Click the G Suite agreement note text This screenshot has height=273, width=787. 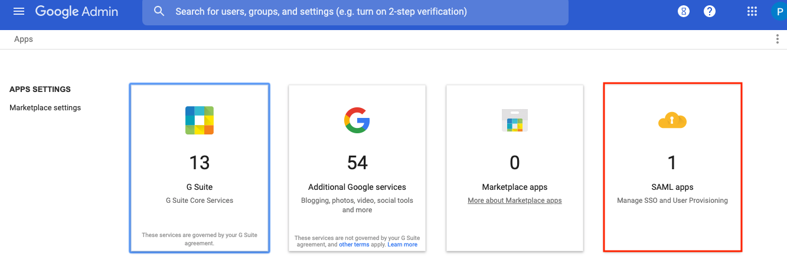tap(200, 239)
